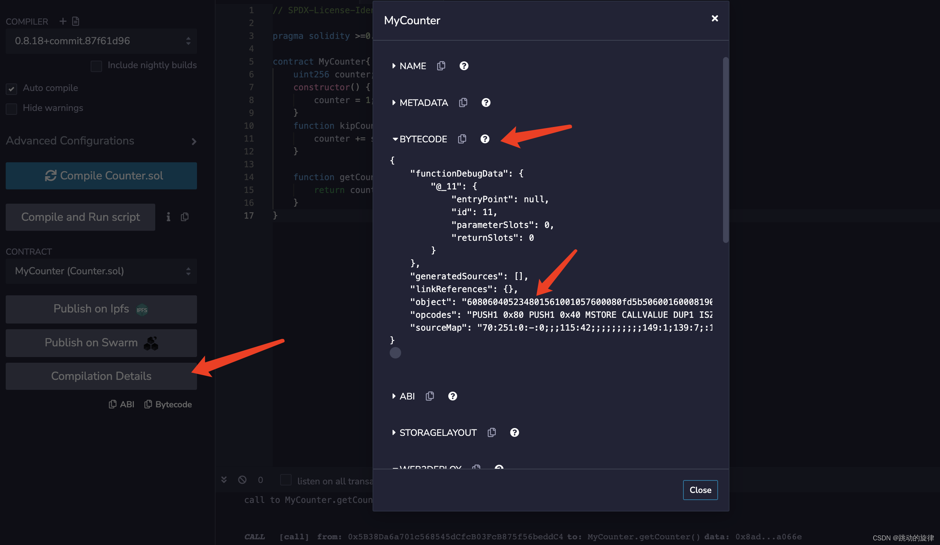This screenshot has height=545, width=940.
Task: Enable listen on all transactions
Action: coord(285,480)
